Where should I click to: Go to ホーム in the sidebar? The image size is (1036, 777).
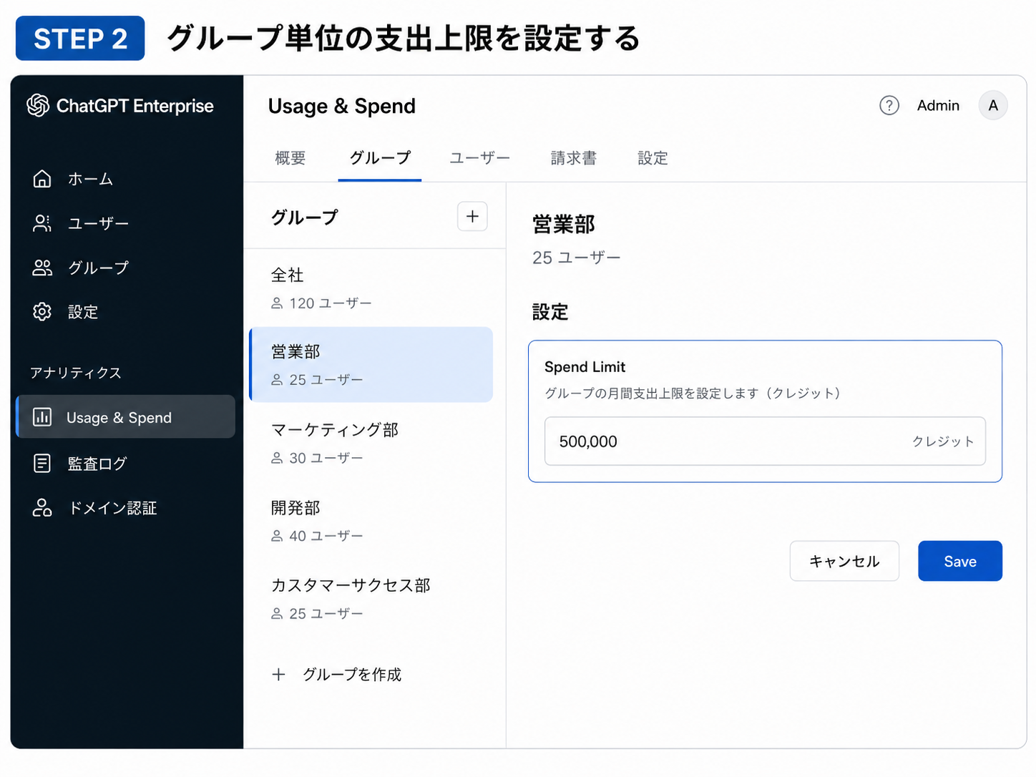[x=90, y=179]
